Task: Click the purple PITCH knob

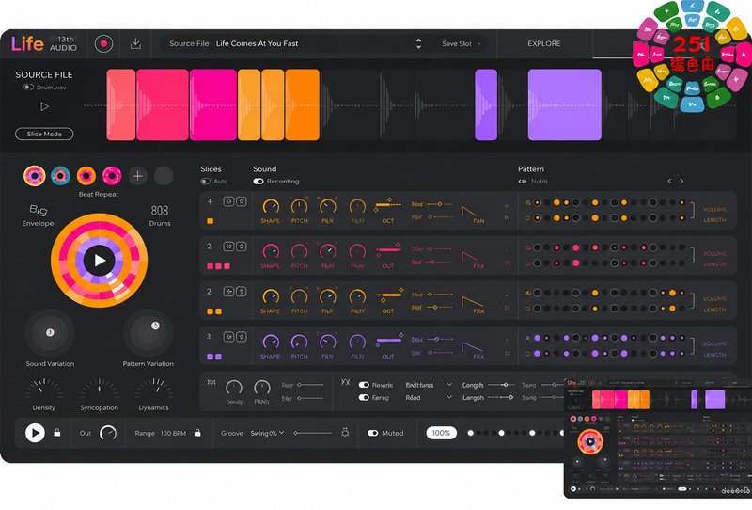Action: pos(299,343)
